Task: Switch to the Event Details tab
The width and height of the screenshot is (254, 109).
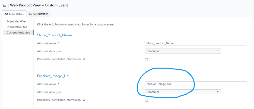Action: coord(14,14)
